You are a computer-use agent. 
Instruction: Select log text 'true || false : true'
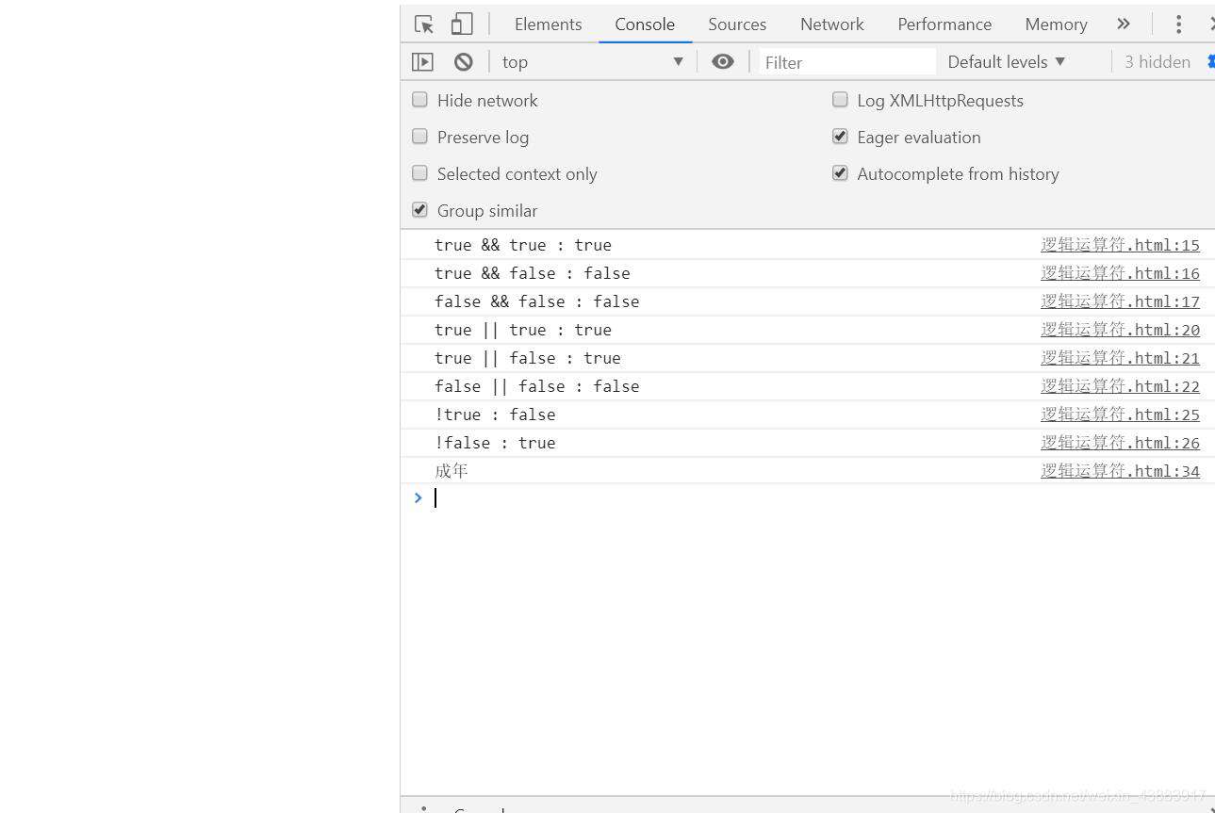[x=528, y=358]
